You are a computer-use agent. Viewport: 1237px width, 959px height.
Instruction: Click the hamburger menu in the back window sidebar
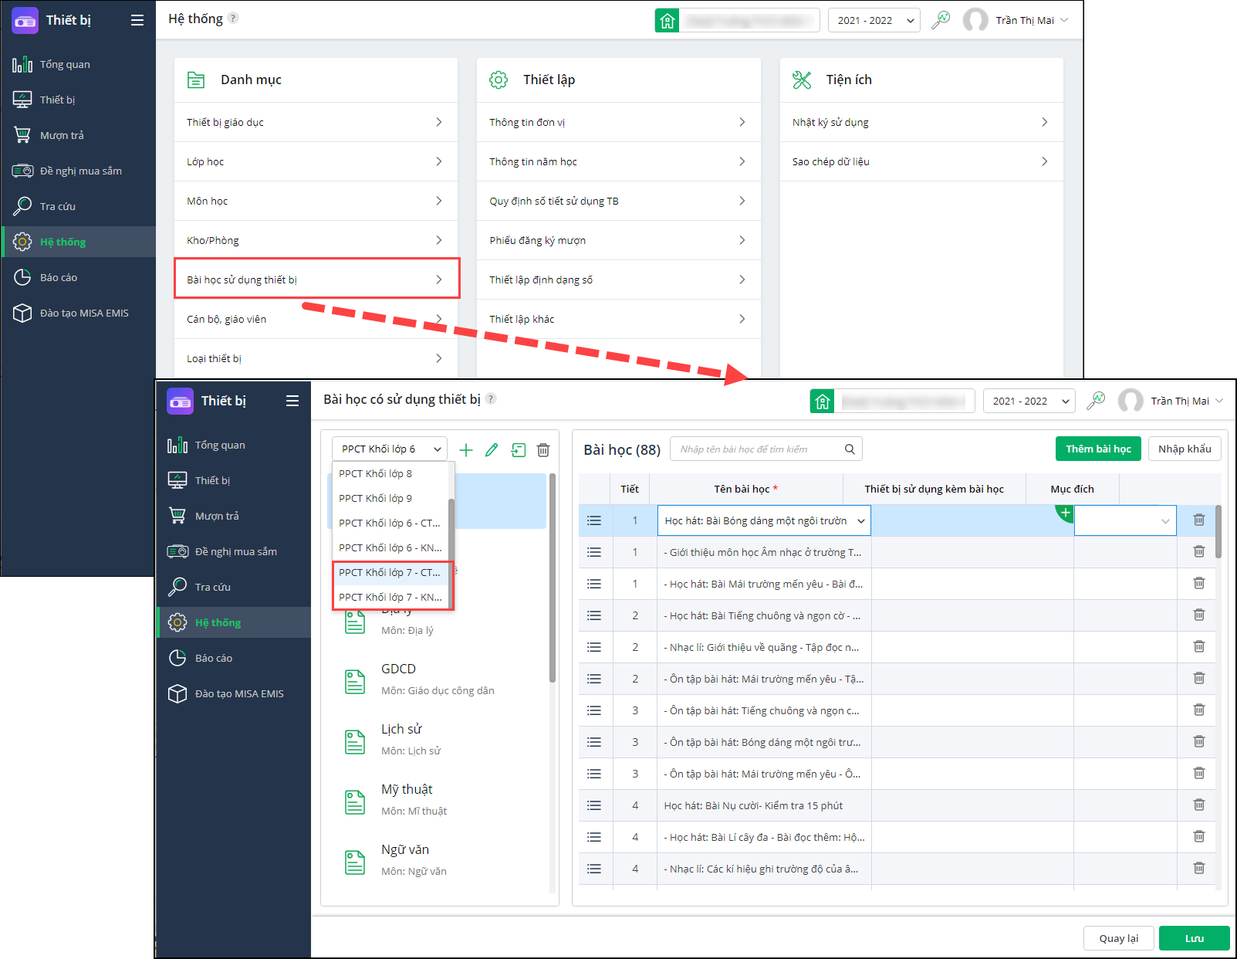pyautogui.click(x=137, y=20)
